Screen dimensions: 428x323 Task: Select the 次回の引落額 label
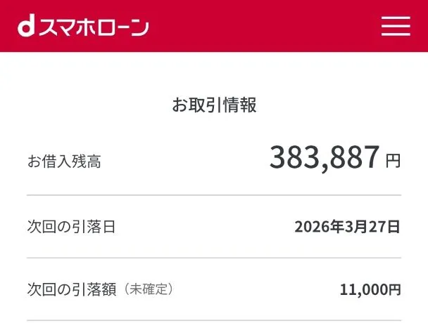(72, 289)
